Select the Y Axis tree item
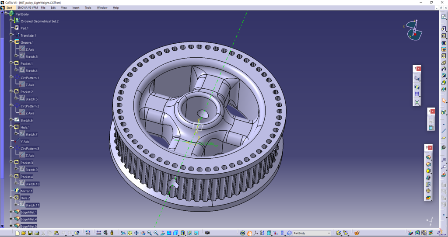Screen dimensions: 448x237 click(x=24, y=142)
